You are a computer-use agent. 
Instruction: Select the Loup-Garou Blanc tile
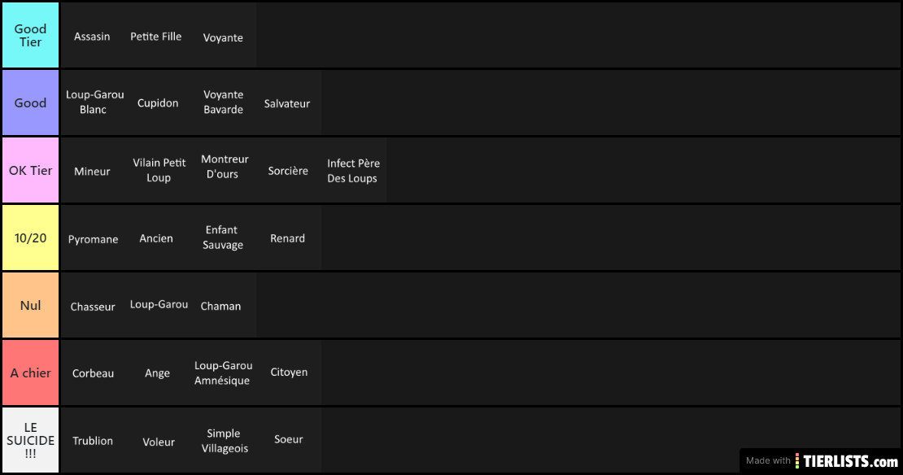[94, 102]
